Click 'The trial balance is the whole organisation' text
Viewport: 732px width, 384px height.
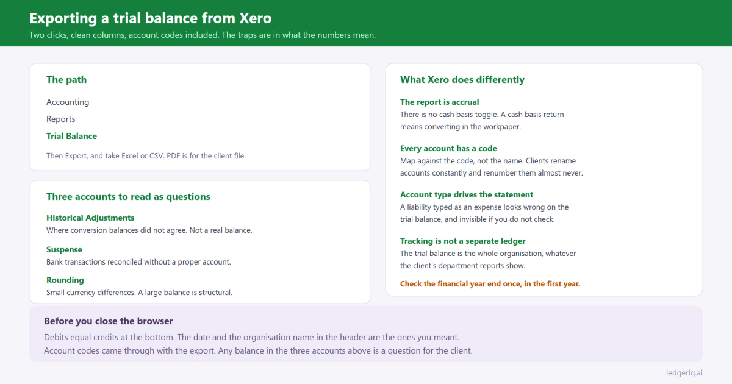tap(488, 260)
